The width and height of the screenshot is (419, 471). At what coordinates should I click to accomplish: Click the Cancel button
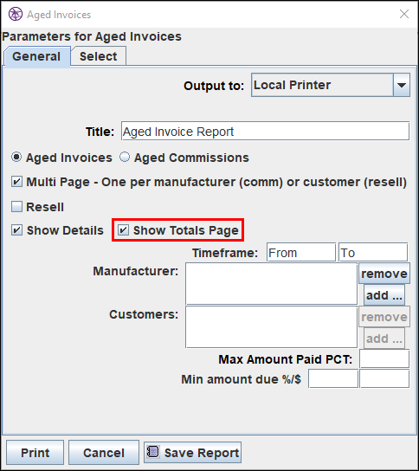coord(104,452)
